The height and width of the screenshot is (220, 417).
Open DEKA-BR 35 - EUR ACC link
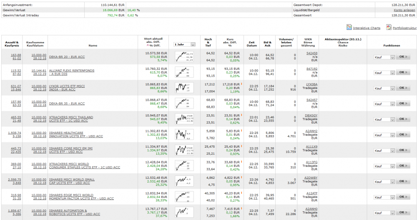point(67,104)
